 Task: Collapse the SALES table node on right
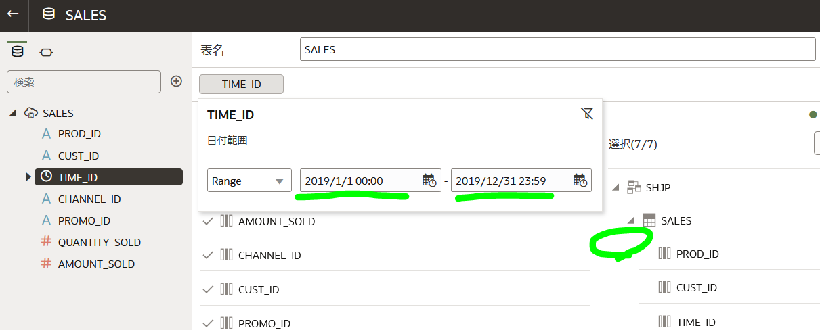[630, 220]
